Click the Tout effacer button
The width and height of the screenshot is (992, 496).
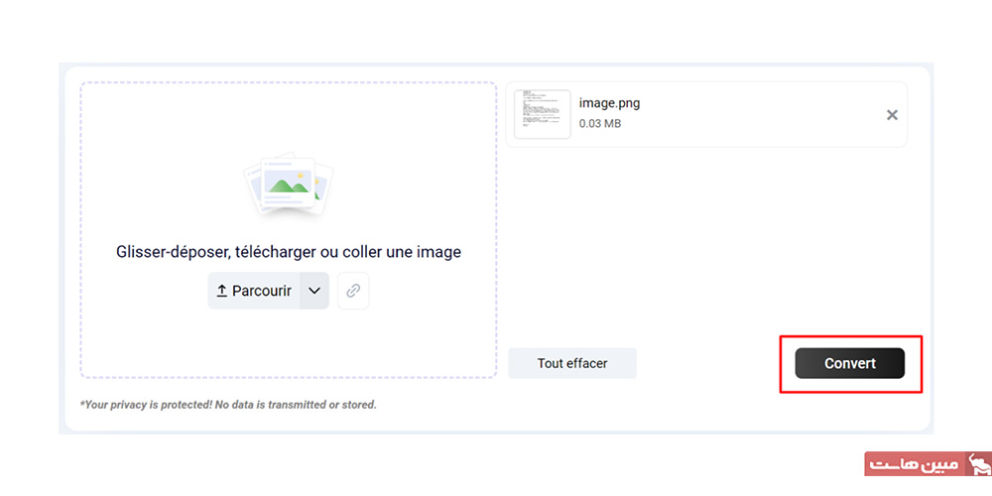(x=572, y=363)
